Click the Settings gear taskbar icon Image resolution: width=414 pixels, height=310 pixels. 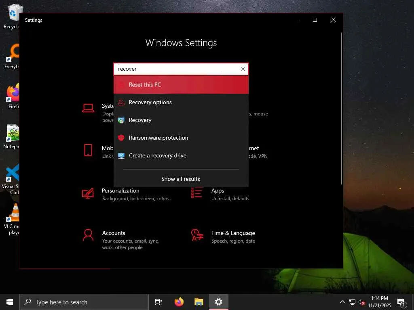[219, 302]
